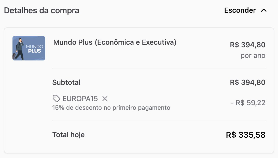Click the Esconder text label
The height and width of the screenshot is (158, 278).
click(x=240, y=10)
